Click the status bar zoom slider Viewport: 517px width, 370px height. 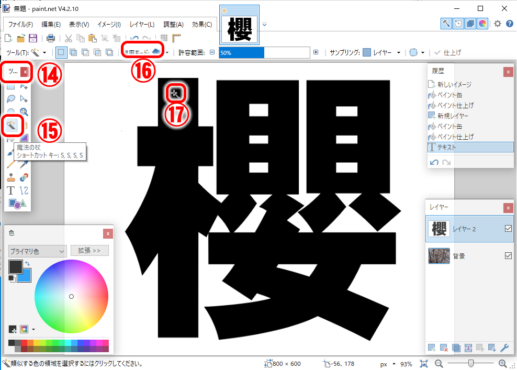click(x=471, y=363)
